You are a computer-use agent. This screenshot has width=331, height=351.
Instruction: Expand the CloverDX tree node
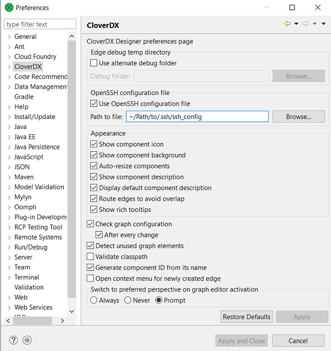(x=9, y=67)
